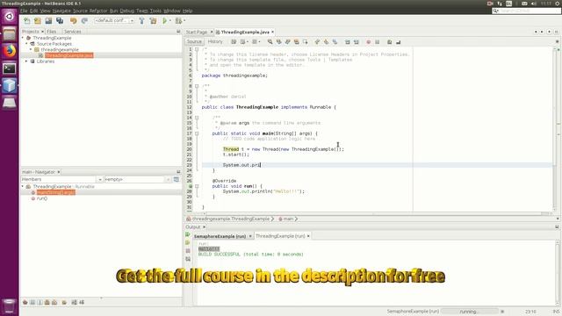Select run() in the Navigator
Image resolution: width=562 pixels, height=316 pixels.
(42, 198)
